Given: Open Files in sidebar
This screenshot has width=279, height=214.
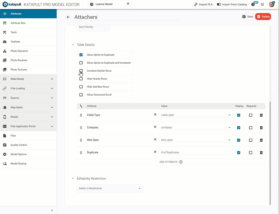Looking at the screenshot, I should click(28, 136).
